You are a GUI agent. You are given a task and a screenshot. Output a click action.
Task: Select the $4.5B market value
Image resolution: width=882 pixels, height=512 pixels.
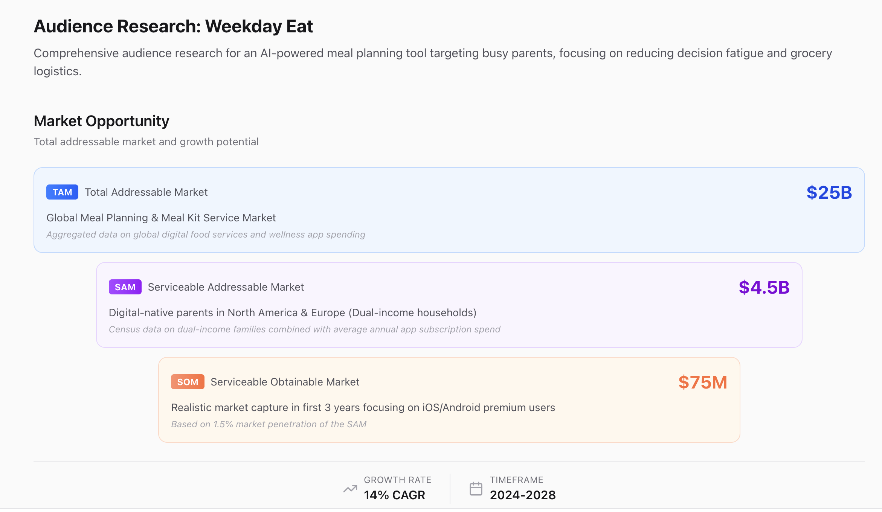click(764, 287)
